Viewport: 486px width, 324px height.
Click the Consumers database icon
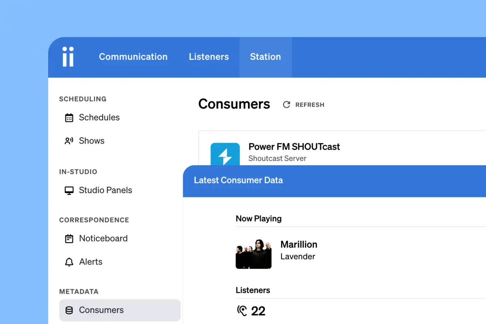tap(69, 310)
